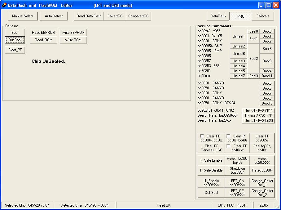Open Compare xGG
The height and width of the screenshot is (210, 281).
(x=138, y=16)
